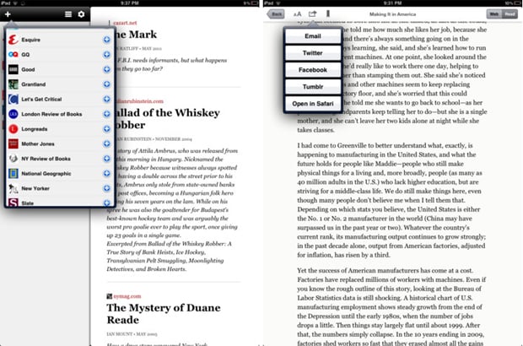
Task: Switch to Read view mode
Action: coord(510,14)
